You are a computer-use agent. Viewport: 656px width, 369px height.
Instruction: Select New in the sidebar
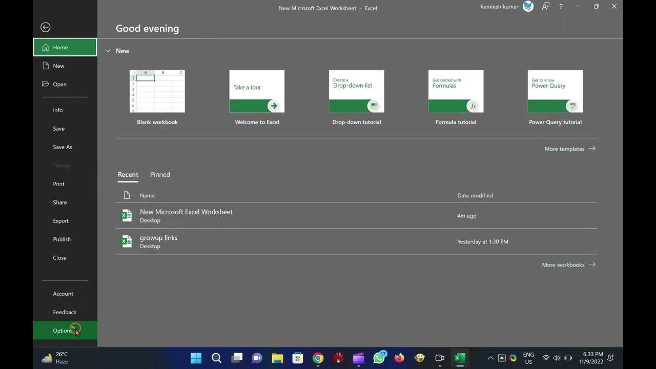[x=65, y=66]
